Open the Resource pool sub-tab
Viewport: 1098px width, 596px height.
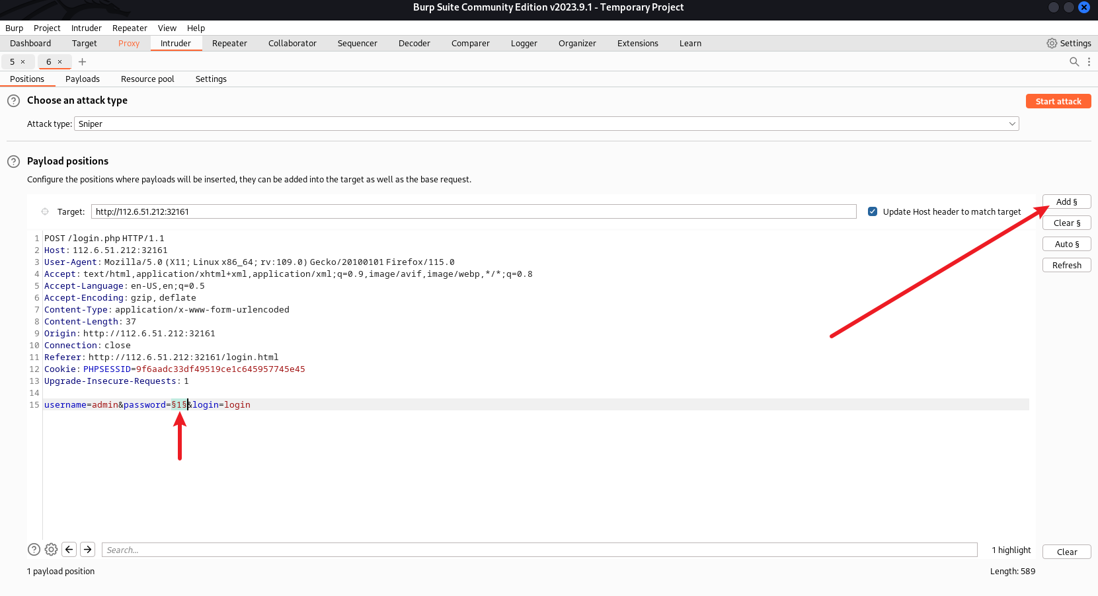tap(147, 79)
